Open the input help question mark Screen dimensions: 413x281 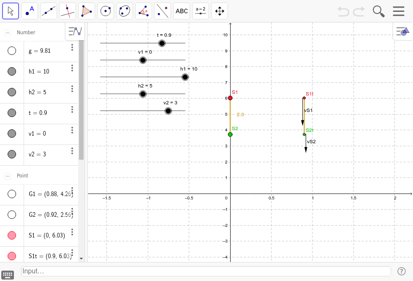[402, 271]
